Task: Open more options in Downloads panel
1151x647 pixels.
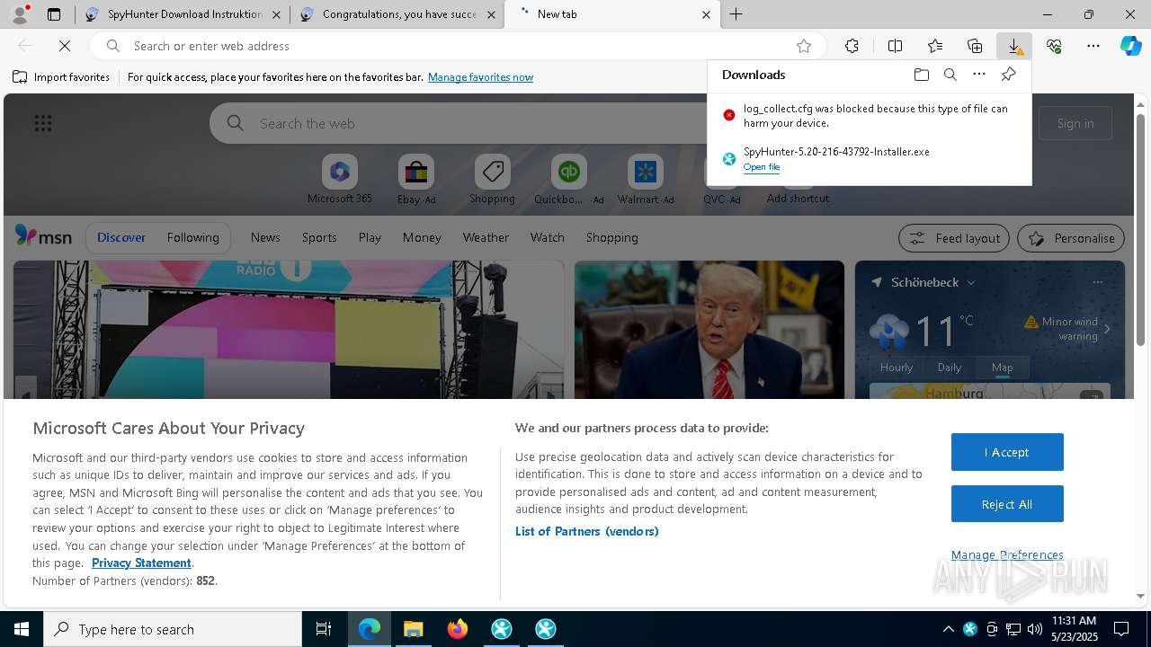Action: click(979, 75)
